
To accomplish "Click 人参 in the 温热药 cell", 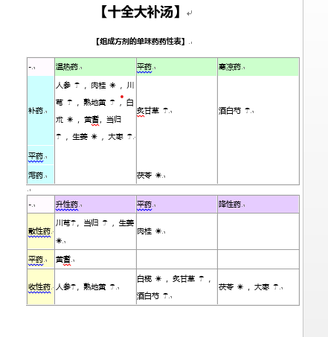I will coord(63,86).
